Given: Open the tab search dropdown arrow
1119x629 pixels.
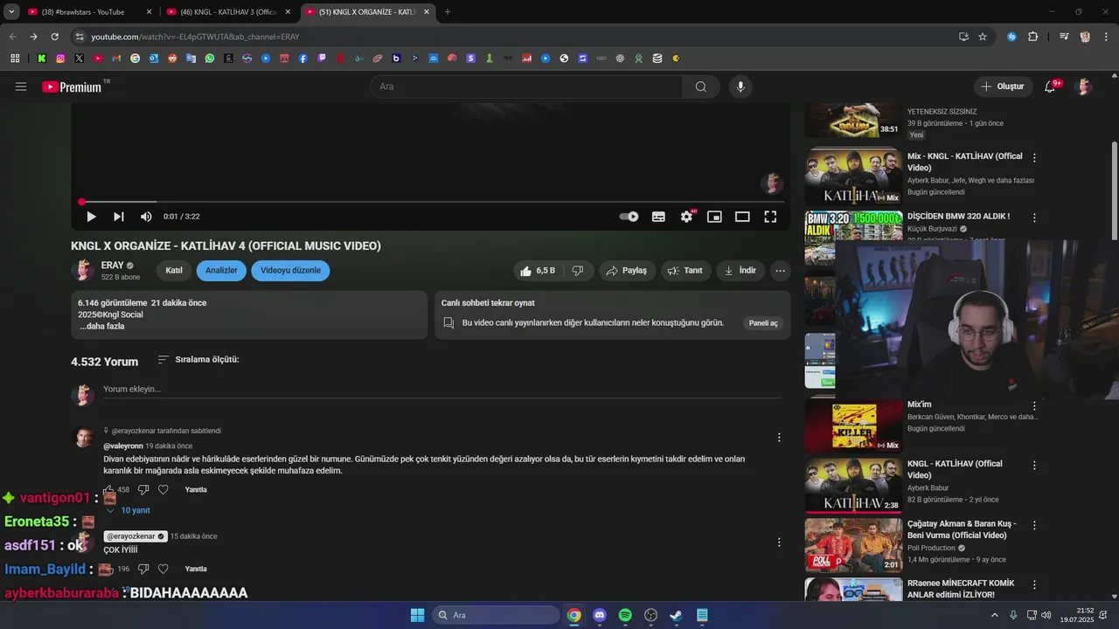Looking at the screenshot, I should pos(11,12).
